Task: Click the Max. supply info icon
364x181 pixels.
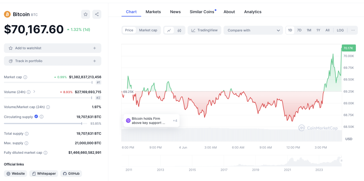Action: 26,143
